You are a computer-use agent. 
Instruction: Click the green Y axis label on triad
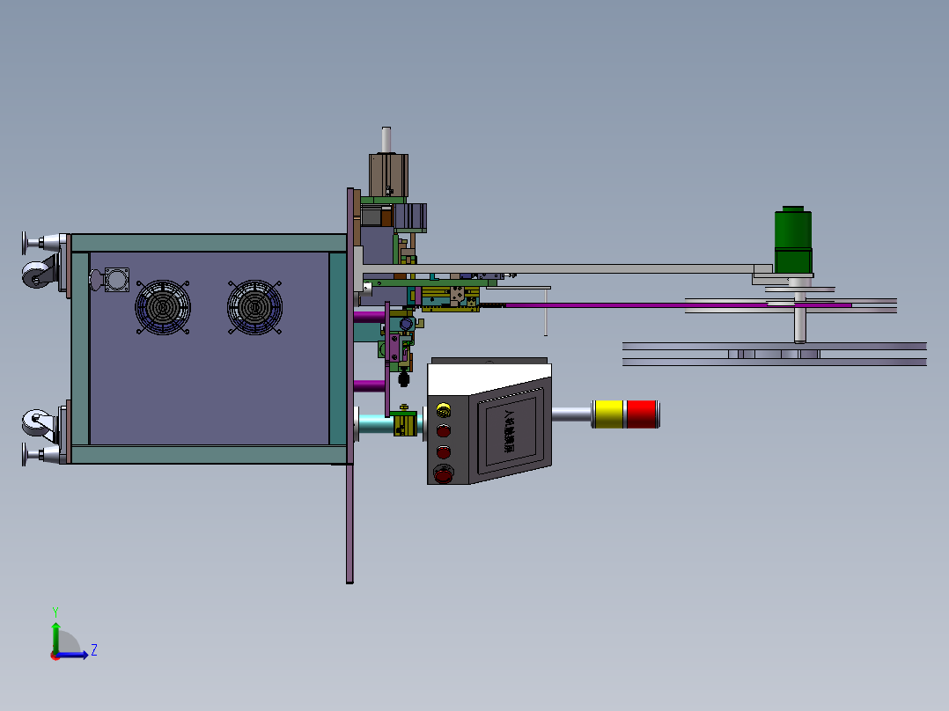point(55,612)
